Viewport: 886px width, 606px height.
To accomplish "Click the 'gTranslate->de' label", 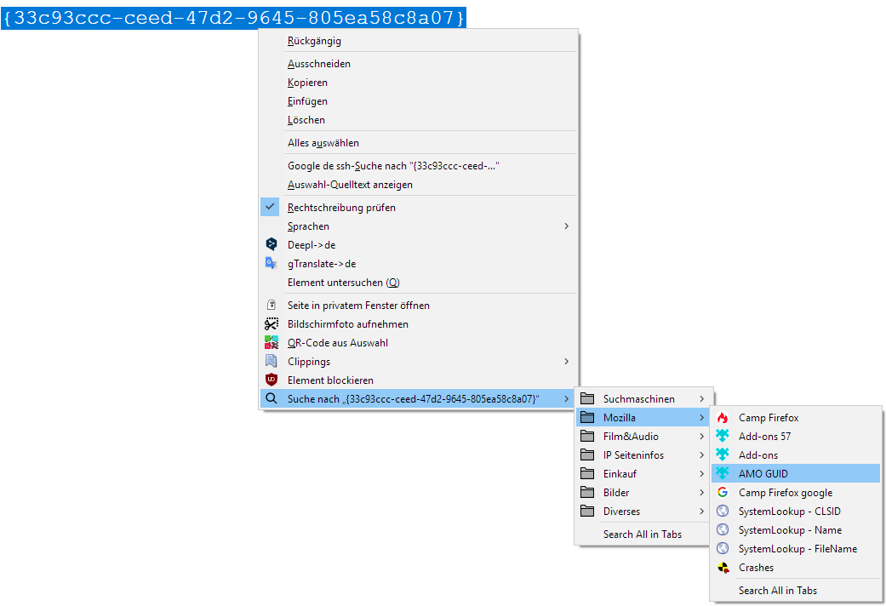I will tap(322, 264).
